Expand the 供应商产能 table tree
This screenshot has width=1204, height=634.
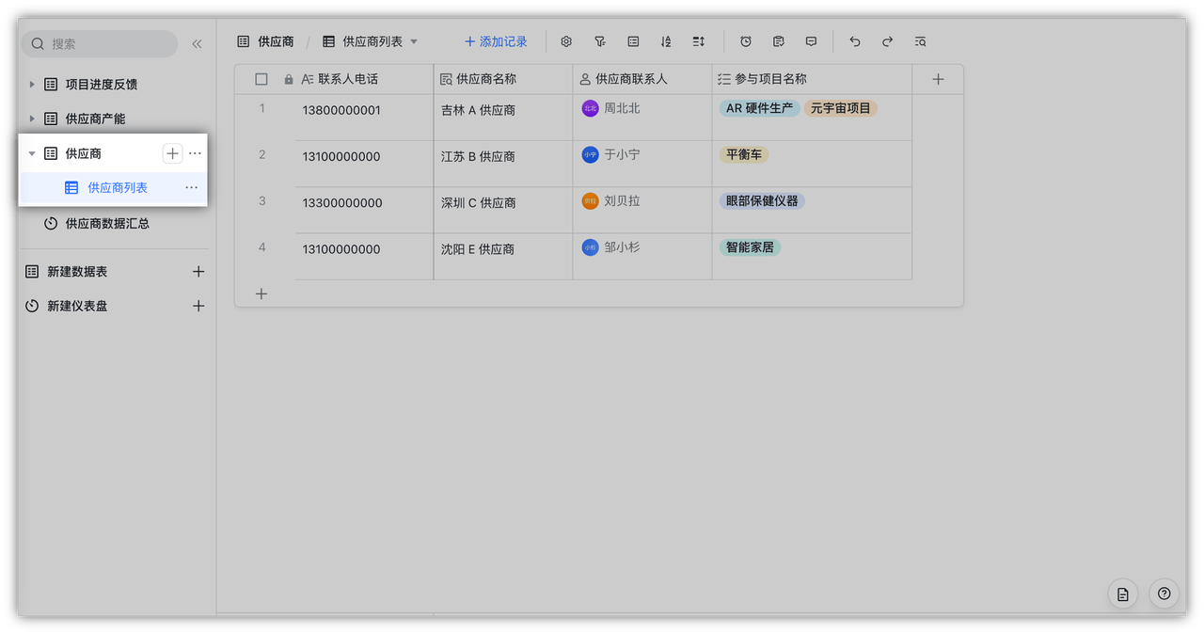(x=32, y=119)
